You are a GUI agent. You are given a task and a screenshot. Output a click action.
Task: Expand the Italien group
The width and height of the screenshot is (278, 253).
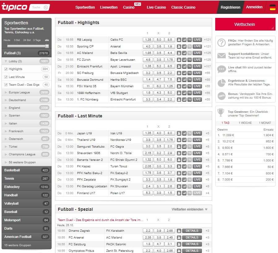pyautogui.click(x=6, y=124)
